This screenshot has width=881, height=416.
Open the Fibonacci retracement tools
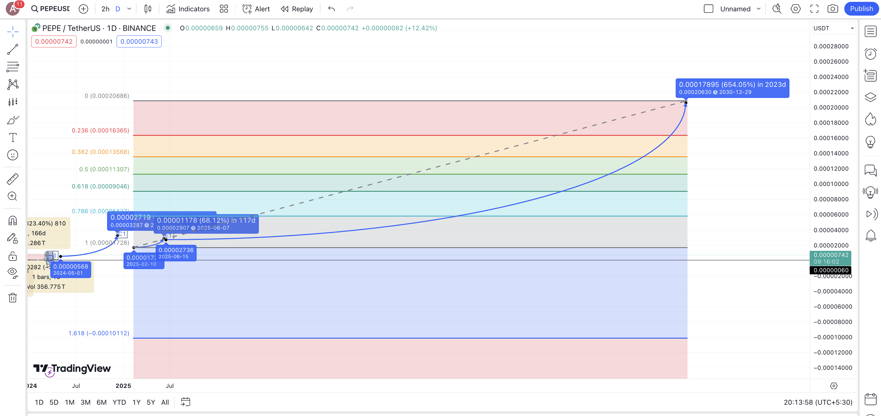13,67
